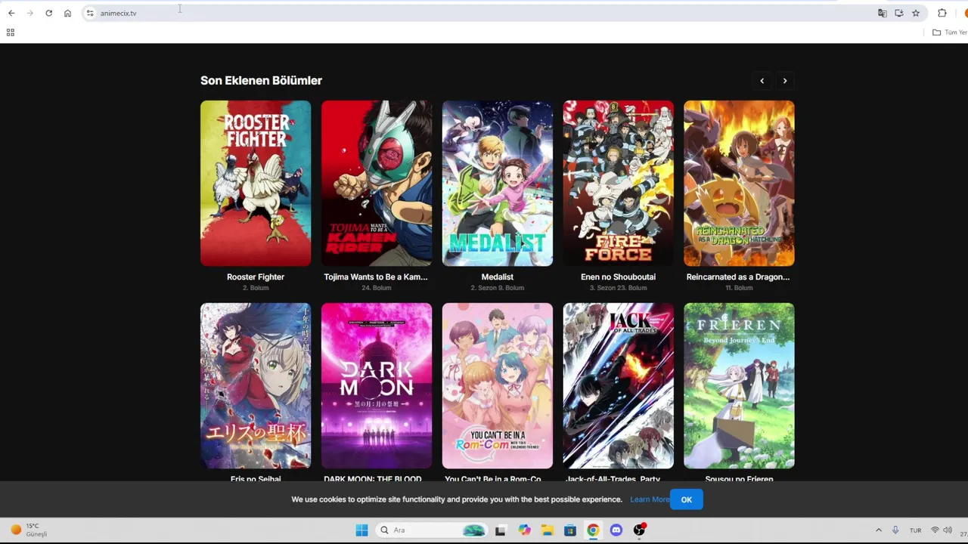This screenshot has height=544, width=968.
Task: Expand the hidden system tray icons
Action: (878, 530)
